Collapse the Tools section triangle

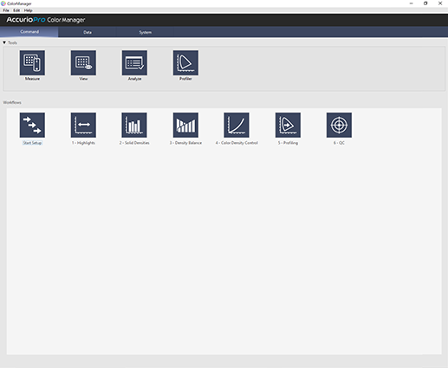pyautogui.click(x=4, y=42)
